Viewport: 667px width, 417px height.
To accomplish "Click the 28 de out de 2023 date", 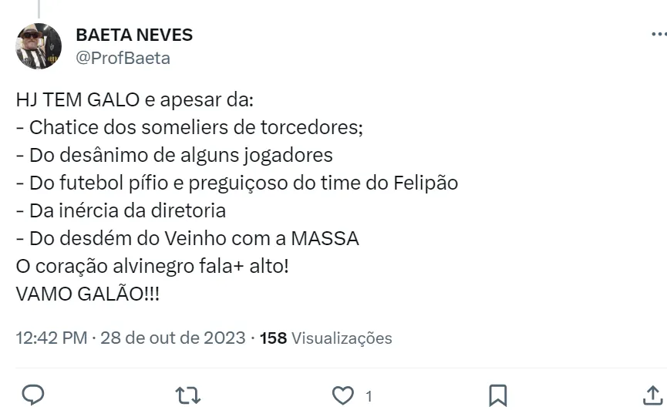I will pyautogui.click(x=172, y=338).
